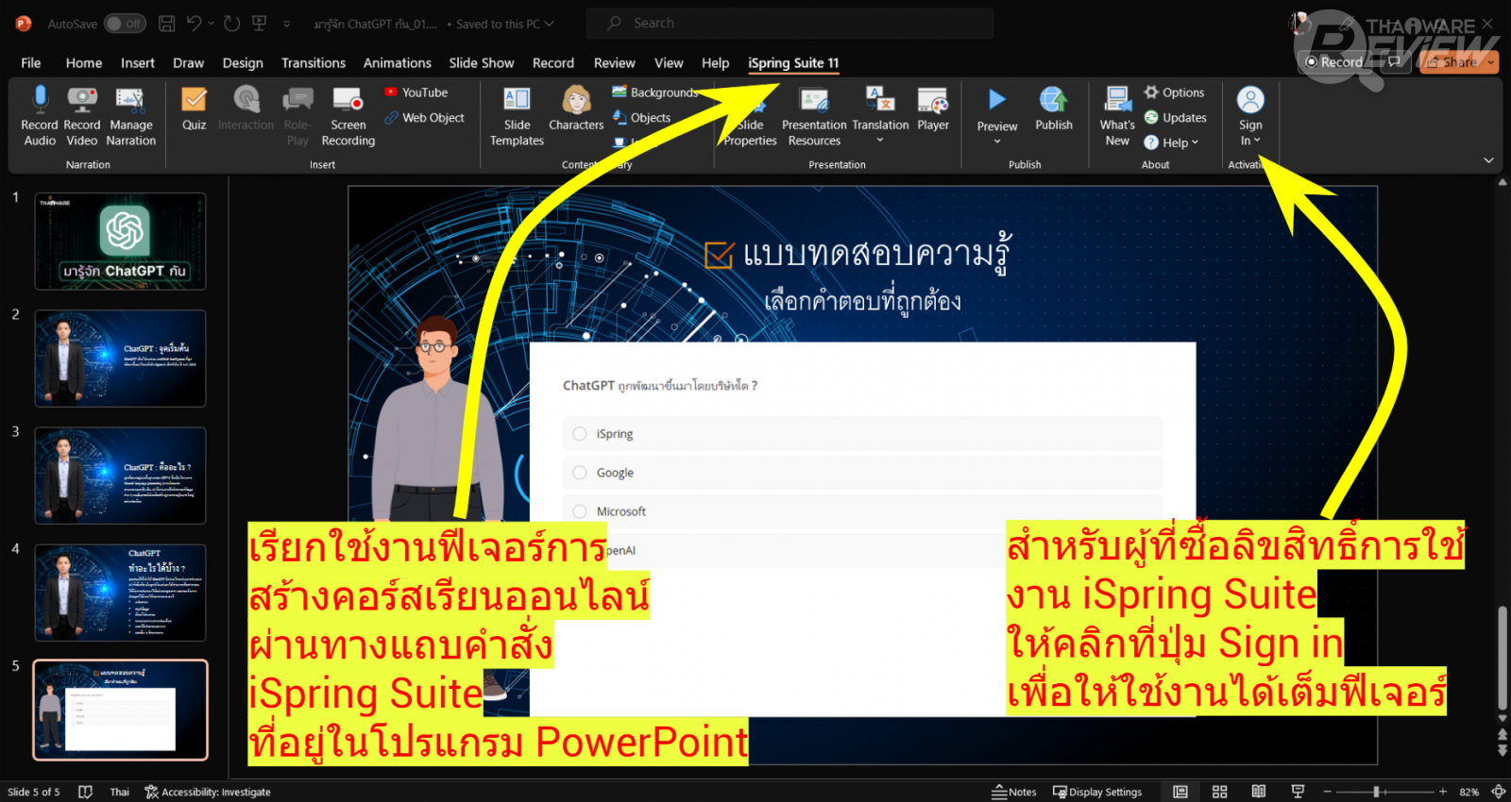The height and width of the screenshot is (802, 1511).
Task: Open the Saved to this PC dropdown
Action: coord(505,24)
